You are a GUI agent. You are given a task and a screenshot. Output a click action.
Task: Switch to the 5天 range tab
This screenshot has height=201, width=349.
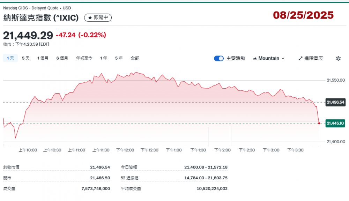pos(26,58)
